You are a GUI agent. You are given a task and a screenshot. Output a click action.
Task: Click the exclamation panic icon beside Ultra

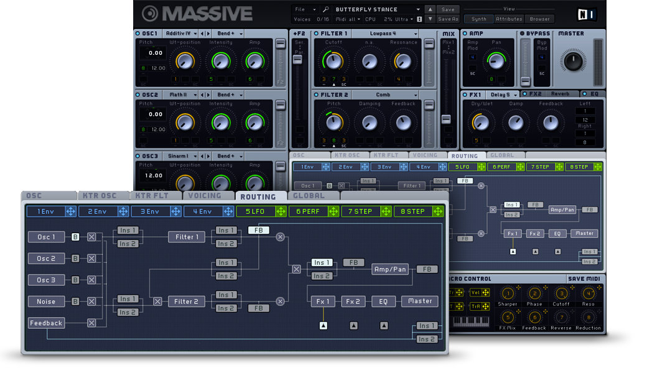[x=419, y=19]
